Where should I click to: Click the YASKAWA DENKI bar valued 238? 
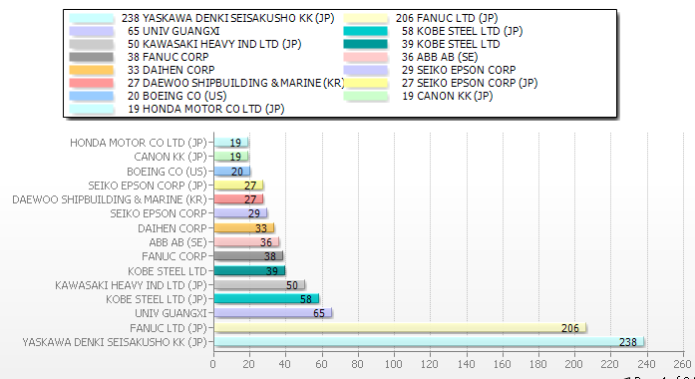pyautogui.click(x=429, y=341)
